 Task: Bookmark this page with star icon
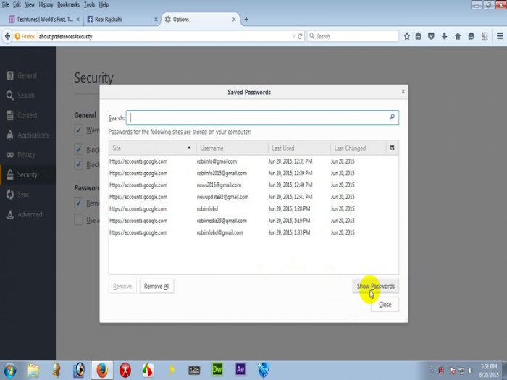(x=407, y=36)
